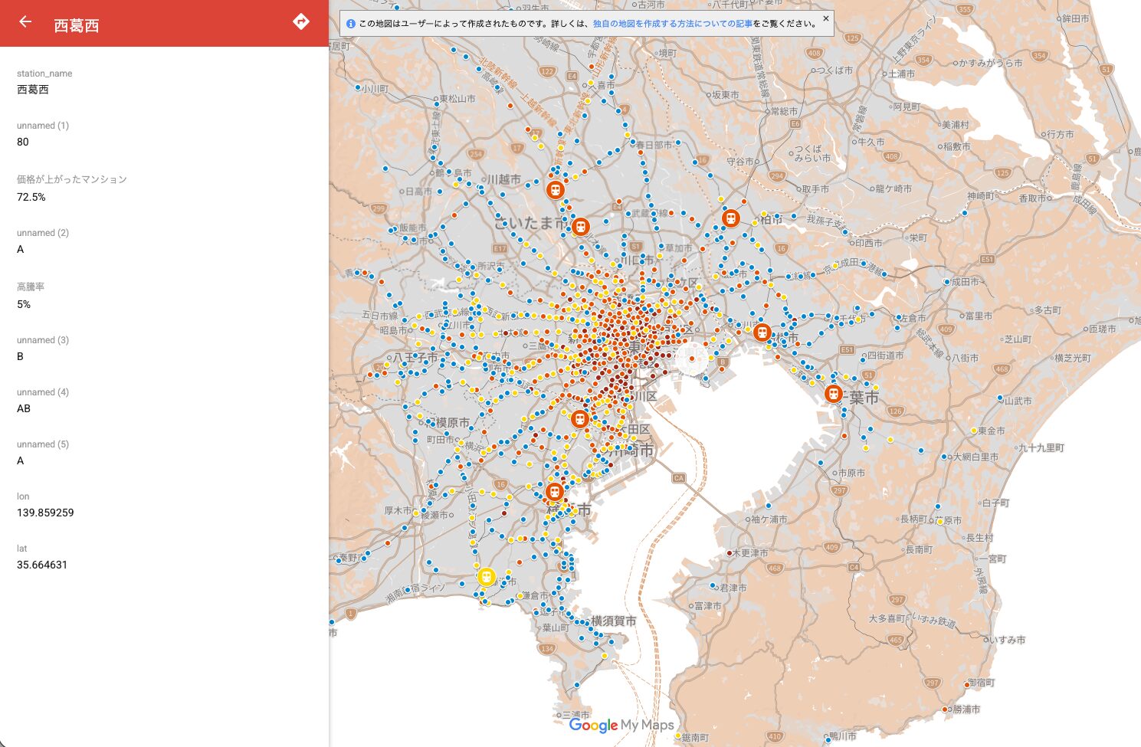Select the station dot beside 木更津市

730,552
